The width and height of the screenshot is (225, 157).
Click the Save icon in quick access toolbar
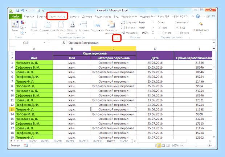18,10
